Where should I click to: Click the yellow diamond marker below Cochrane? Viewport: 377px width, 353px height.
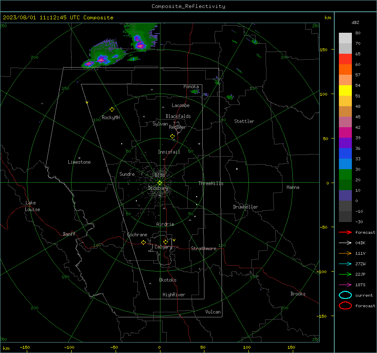144,242
